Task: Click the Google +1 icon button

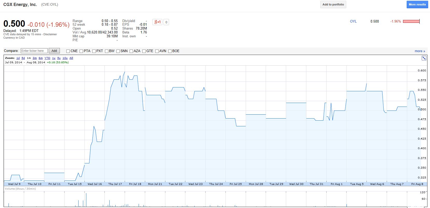Action: coord(158,22)
